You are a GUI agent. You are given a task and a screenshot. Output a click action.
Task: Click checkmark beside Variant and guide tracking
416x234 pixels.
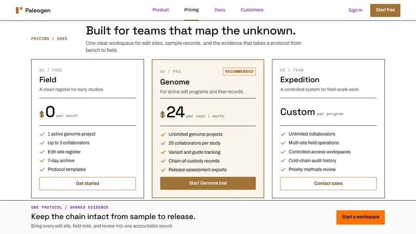163,152
